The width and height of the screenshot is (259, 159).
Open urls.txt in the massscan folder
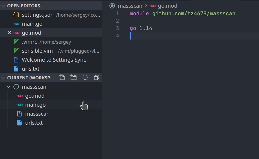tap(51, 122)
